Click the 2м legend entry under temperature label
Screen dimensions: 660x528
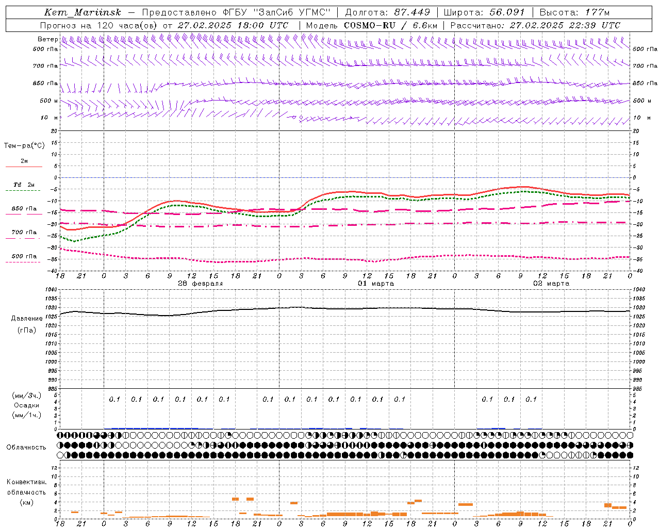coord(24,161)
